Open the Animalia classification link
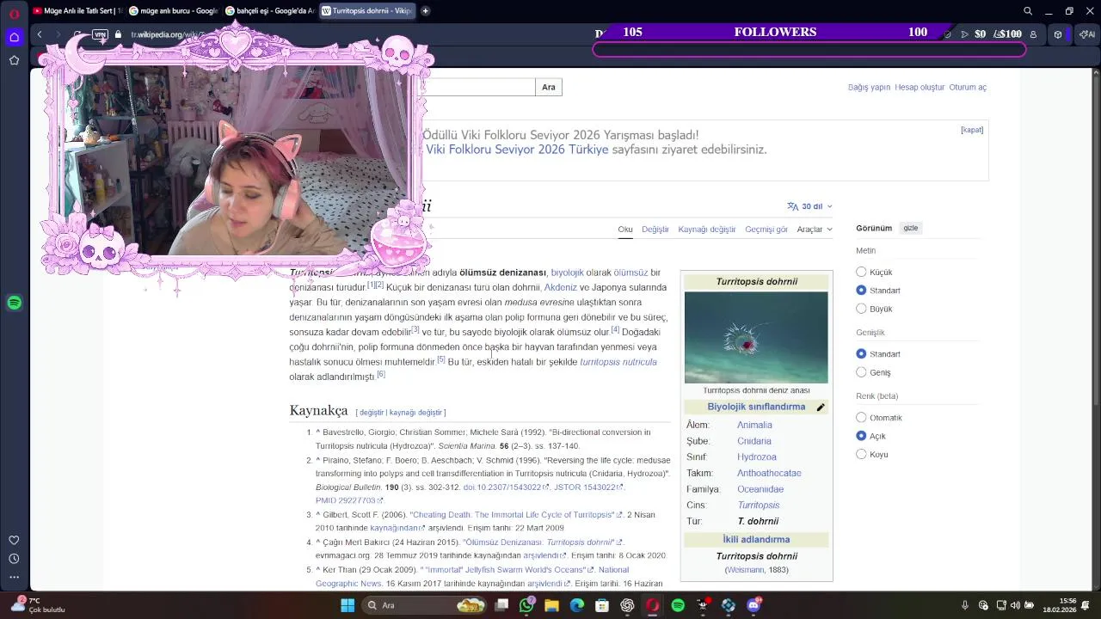This screenshot has height=619, width=1101. point(754,425)
